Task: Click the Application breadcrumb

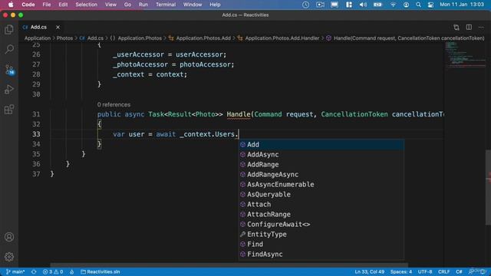Action: coord(38,38)
